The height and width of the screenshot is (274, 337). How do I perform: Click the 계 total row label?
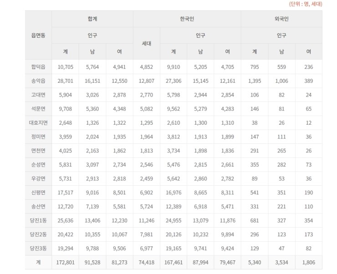[x=38, y=263]
